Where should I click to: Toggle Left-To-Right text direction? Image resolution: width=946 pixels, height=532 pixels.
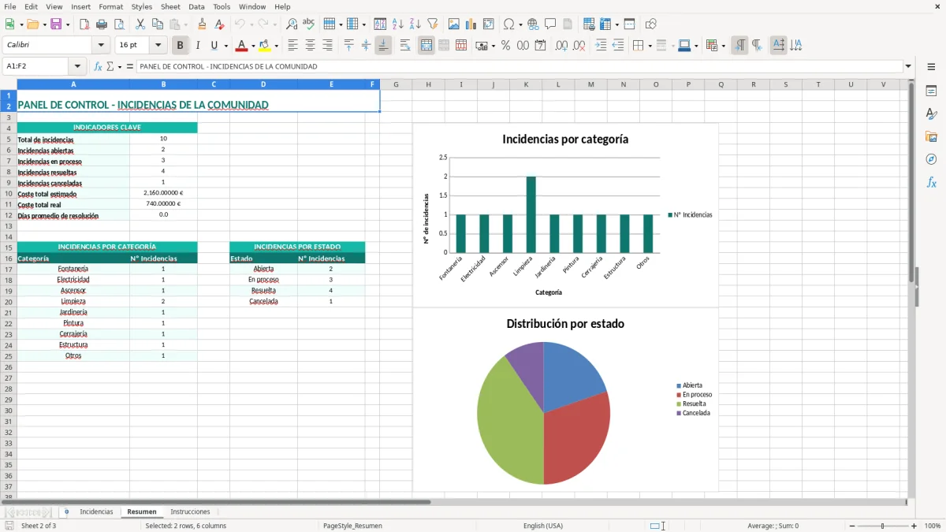(739, 46)
